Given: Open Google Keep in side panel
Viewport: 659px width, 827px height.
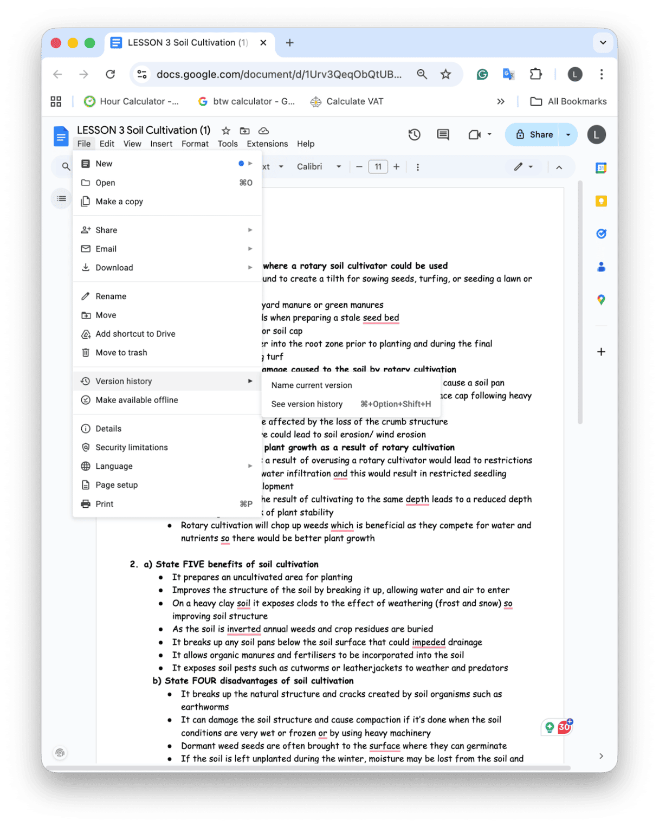Looking at the screenshot, I should tap(600, 201).
